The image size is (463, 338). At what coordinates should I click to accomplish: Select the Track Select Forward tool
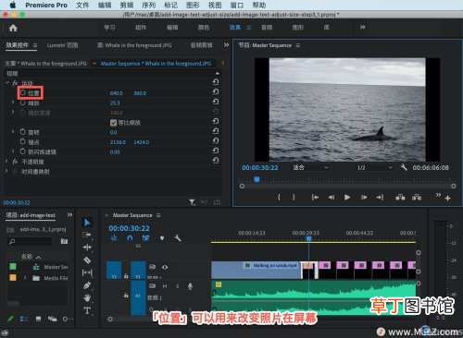(x=87, y=235)
